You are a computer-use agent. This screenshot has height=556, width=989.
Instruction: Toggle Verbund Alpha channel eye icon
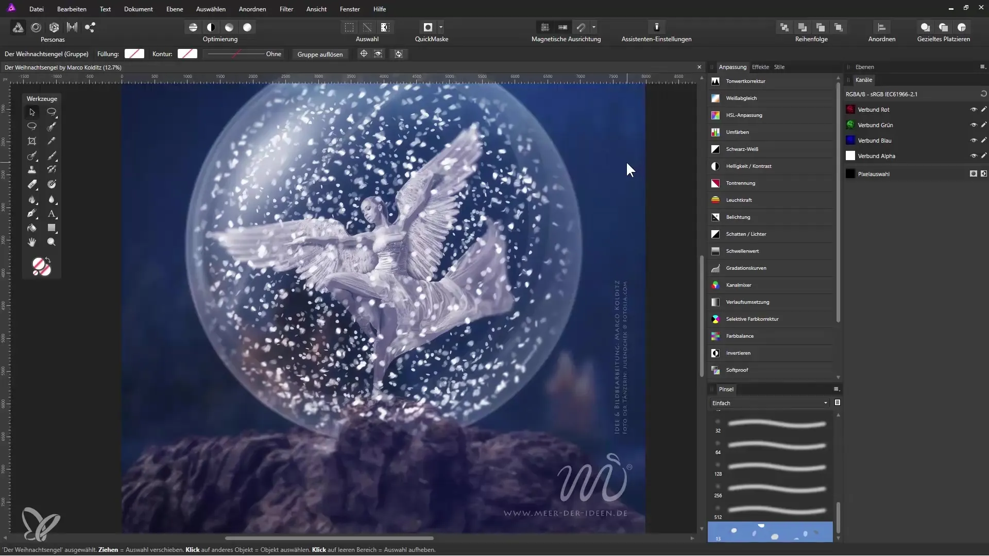pyautogui.click(x=973, y=156)
